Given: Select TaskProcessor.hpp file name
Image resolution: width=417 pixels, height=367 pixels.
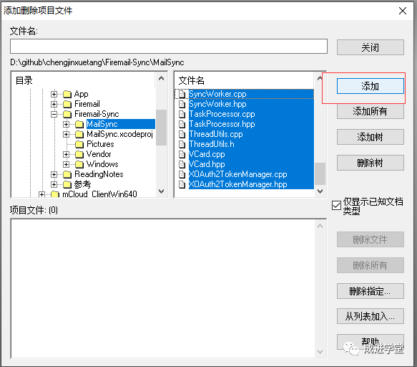Looking at the screenshot, I should point(222,124).
